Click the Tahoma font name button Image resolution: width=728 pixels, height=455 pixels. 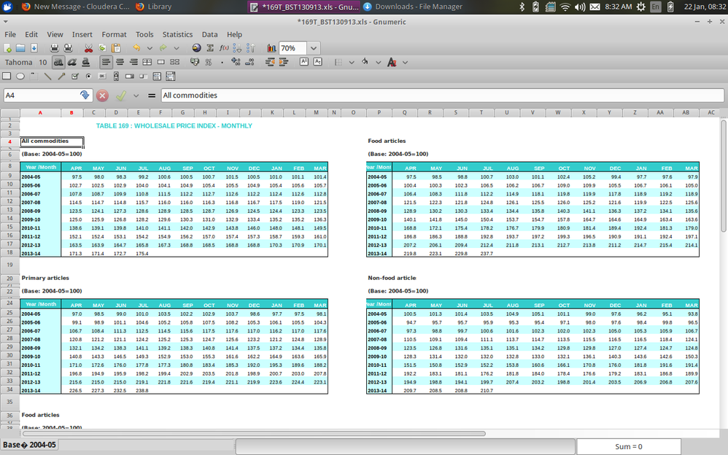(x=18, y=62)
